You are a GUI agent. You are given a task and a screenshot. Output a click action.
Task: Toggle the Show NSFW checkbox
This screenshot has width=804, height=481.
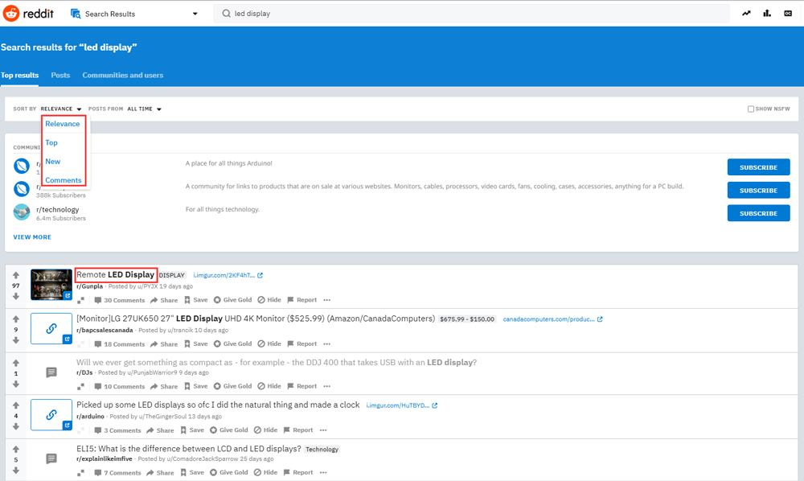[751, 109]
